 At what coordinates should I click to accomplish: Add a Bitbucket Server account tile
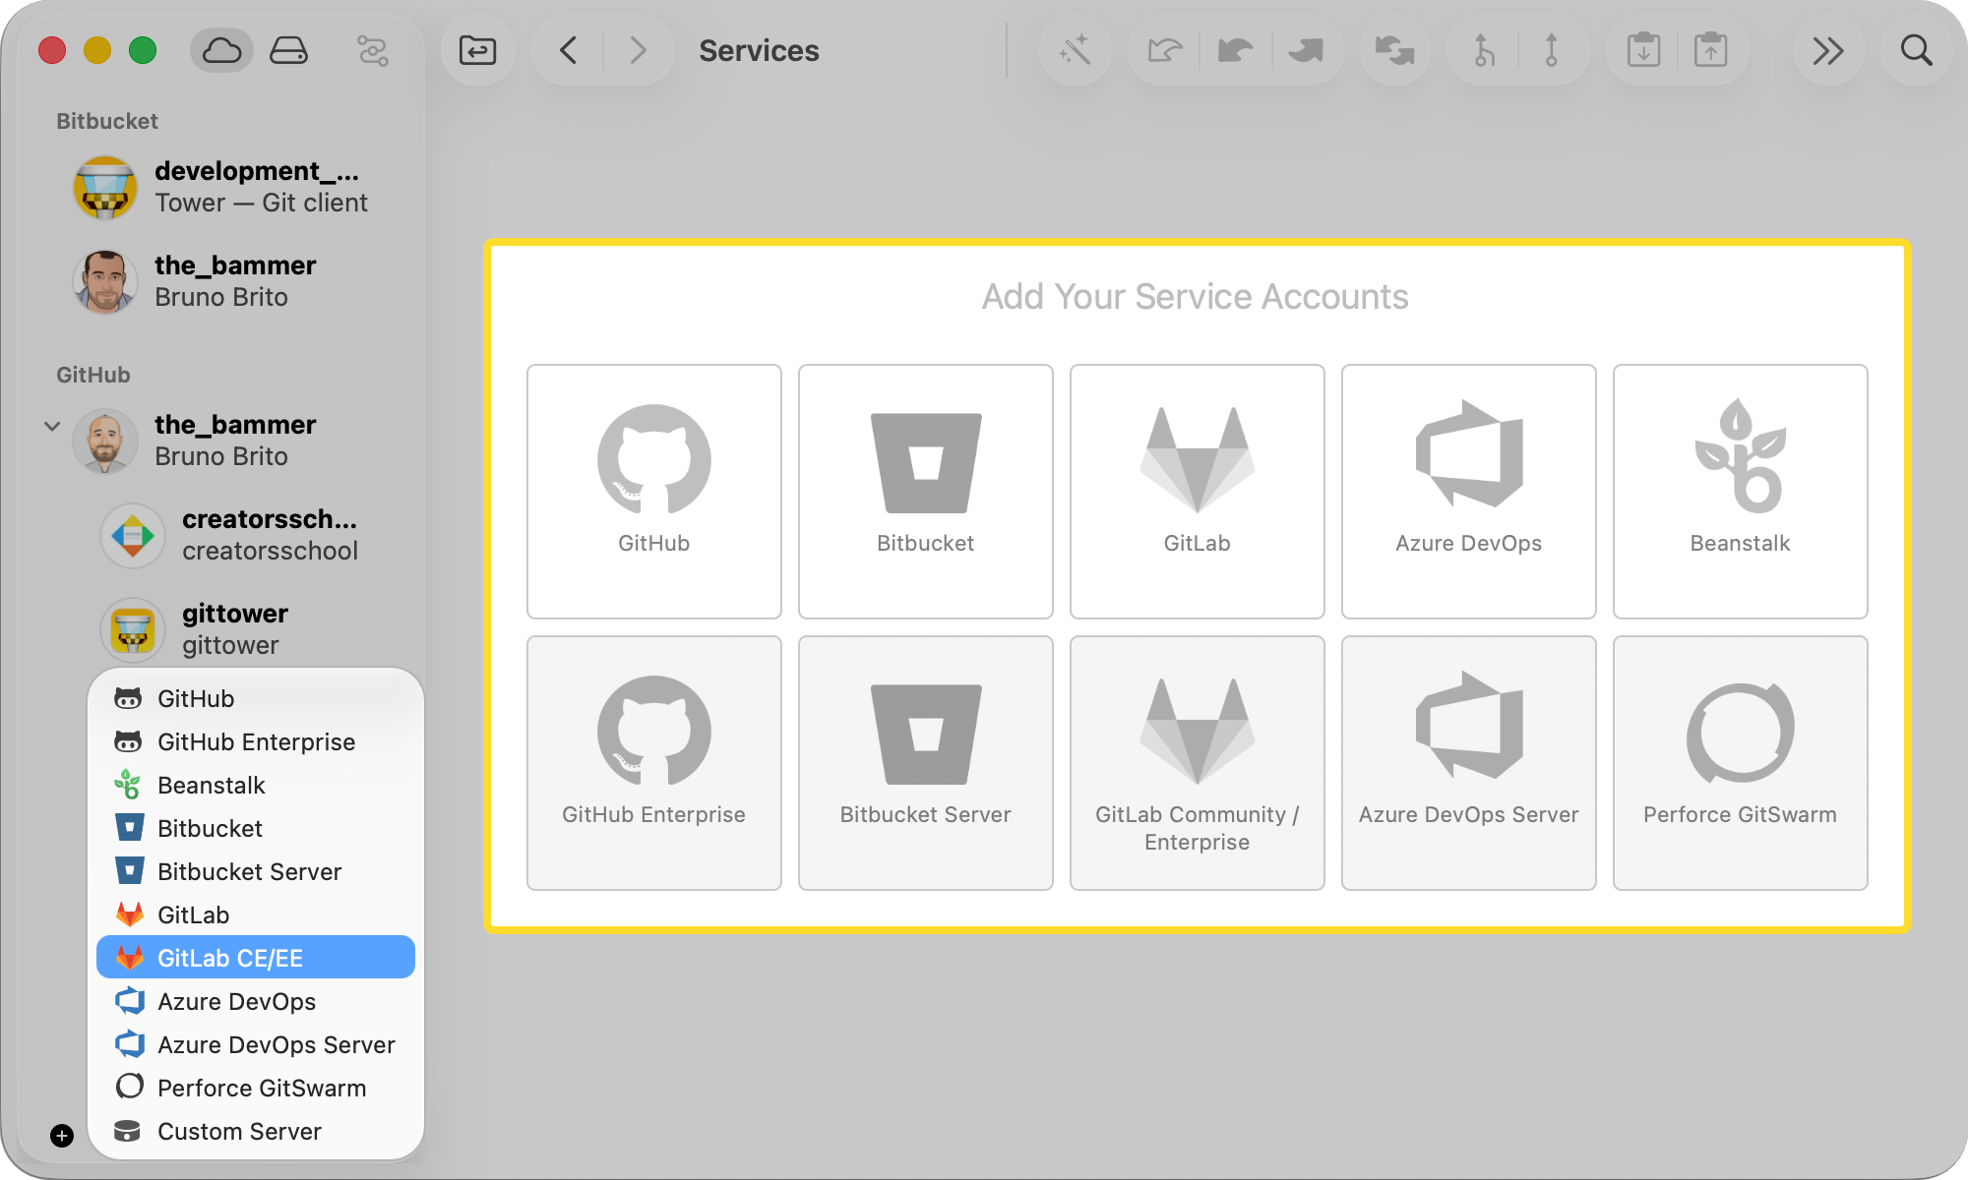tap(926, 763)
